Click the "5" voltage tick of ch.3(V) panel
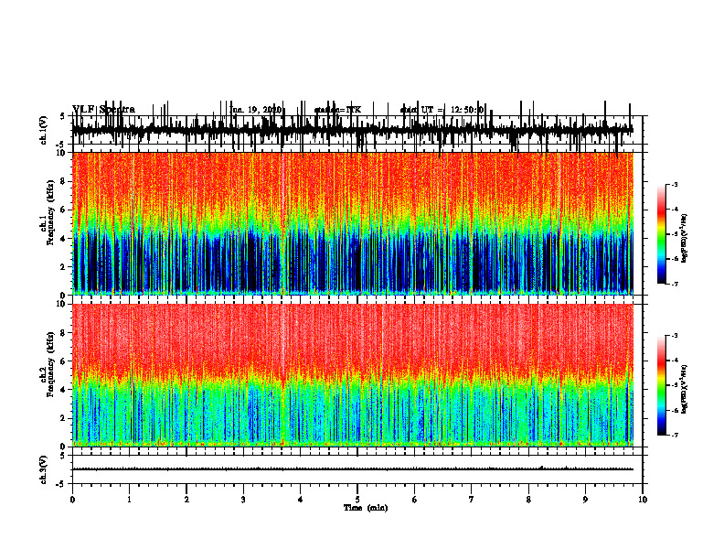This screenshot has width=724, height=560. coord(63,456)
